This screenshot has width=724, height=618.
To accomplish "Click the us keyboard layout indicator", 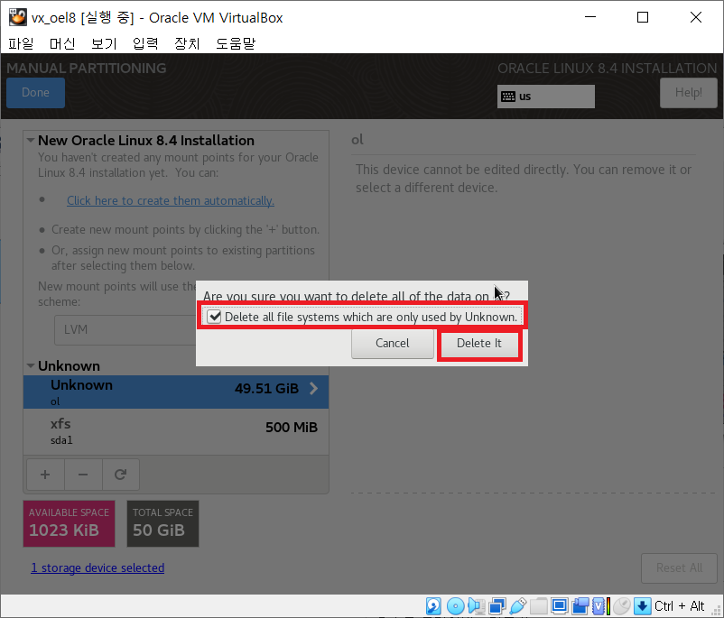I will (x=546, y=97).
